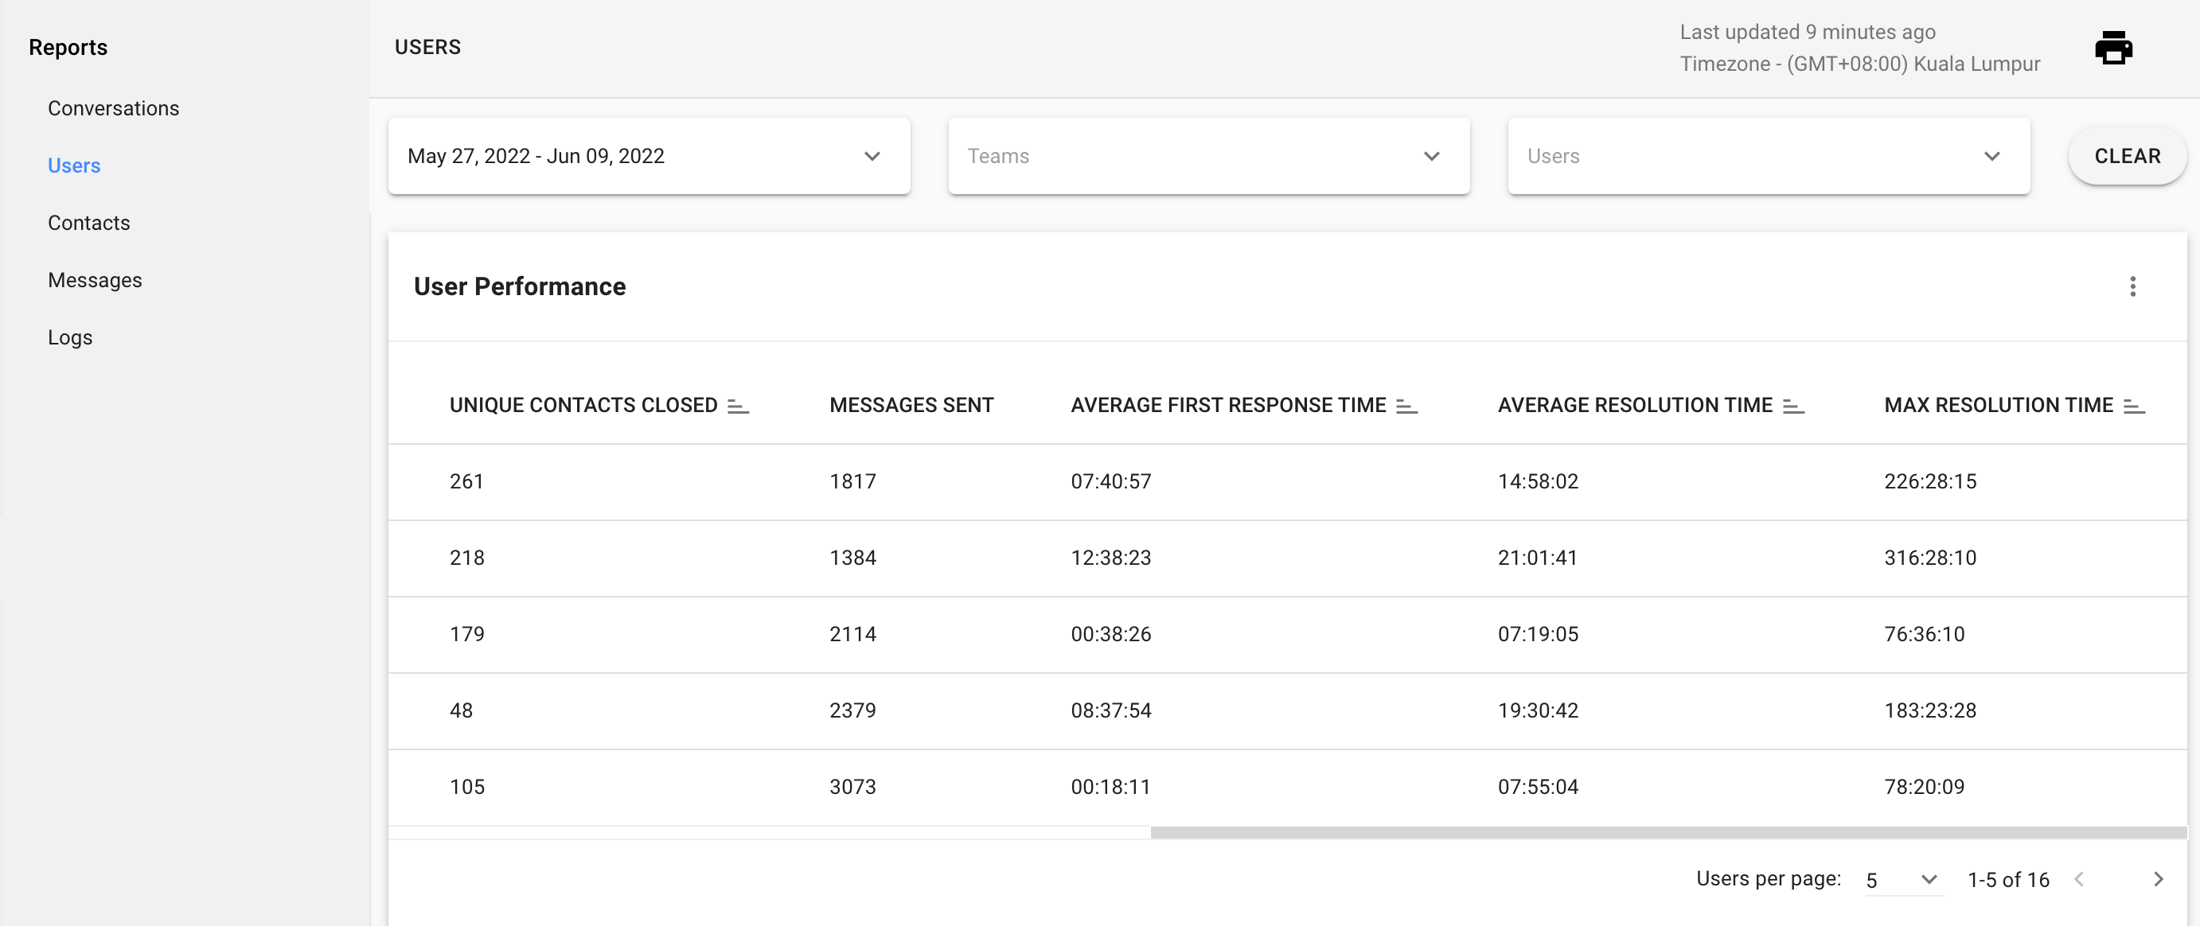Click the USERS page title
The image size is (2200, 926).
427,48
